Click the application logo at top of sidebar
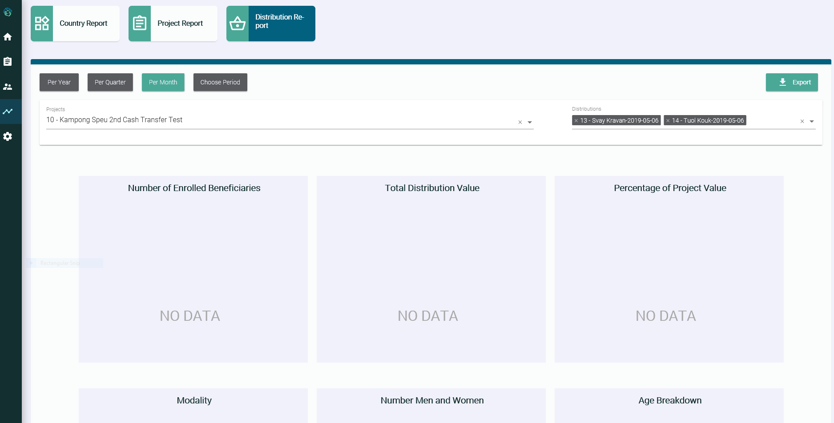834x423 pixels. [8, 12]
